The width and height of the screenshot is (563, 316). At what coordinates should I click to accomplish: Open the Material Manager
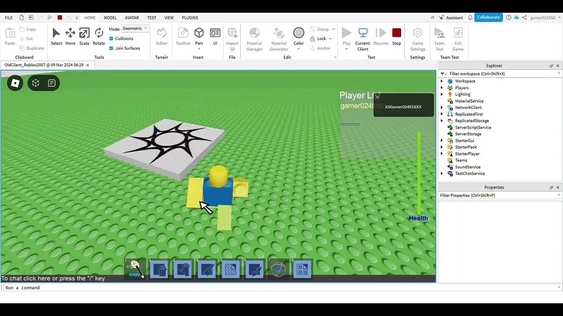point(254,39)
